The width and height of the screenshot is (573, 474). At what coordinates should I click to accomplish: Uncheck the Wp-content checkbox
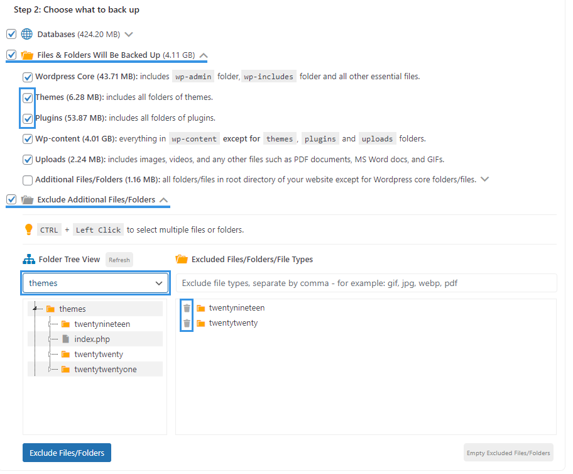tap(28, 139)
